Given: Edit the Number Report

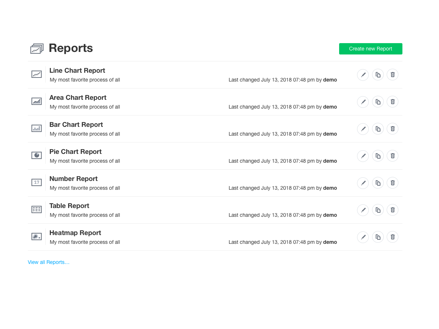Looking at the screenshot, I should coord(363,183).
